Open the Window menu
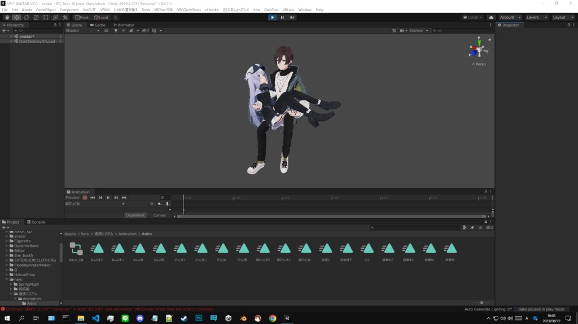The image size is (578, 324). click(x=304, y=10)
